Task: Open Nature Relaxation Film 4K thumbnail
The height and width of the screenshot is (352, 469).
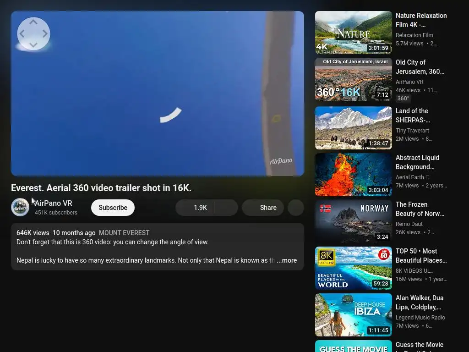Action: click(x=353, y=33)
